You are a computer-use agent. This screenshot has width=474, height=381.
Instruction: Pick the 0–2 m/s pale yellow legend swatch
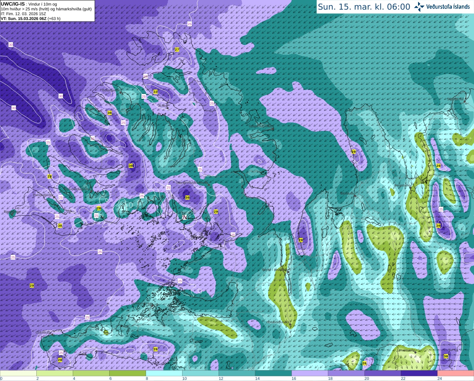tap(19, 373)
